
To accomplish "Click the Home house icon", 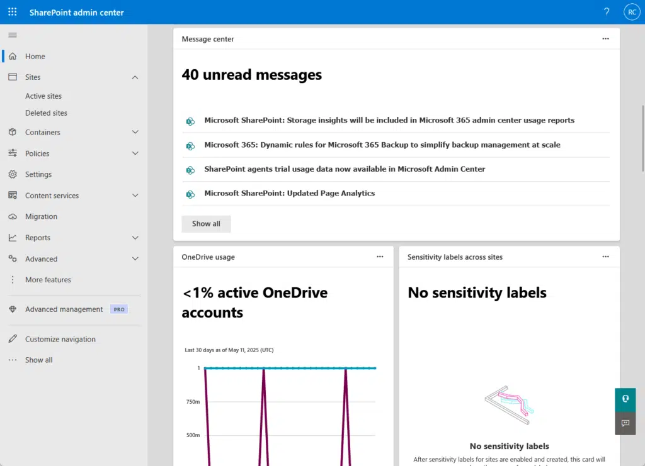I will pos(13,56).
